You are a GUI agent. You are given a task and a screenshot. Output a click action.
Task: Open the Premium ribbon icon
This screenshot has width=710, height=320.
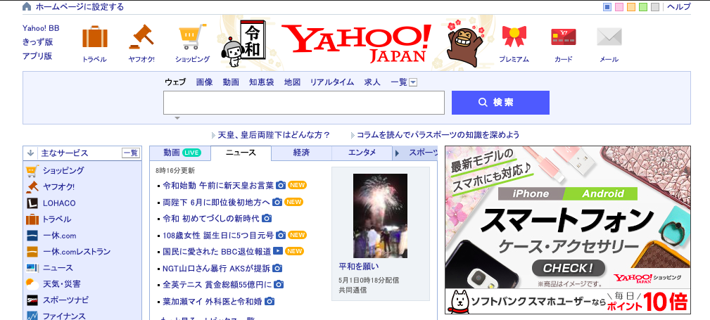(x=514, y=37)
